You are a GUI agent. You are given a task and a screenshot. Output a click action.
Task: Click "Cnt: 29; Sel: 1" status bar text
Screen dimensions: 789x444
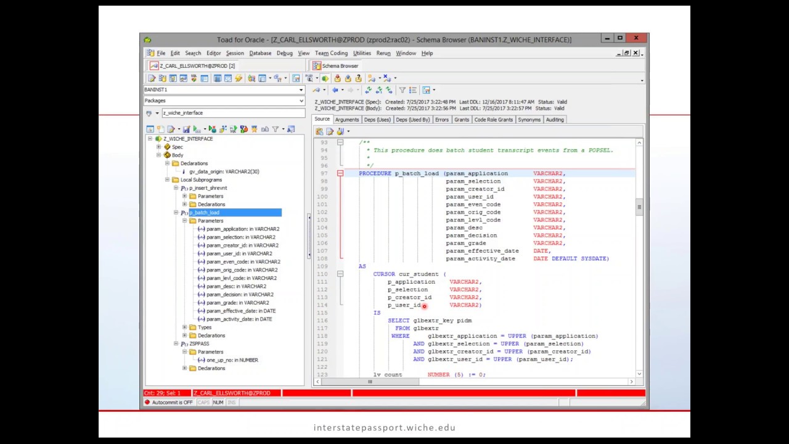pyautogui.click(x=162, y=393)
